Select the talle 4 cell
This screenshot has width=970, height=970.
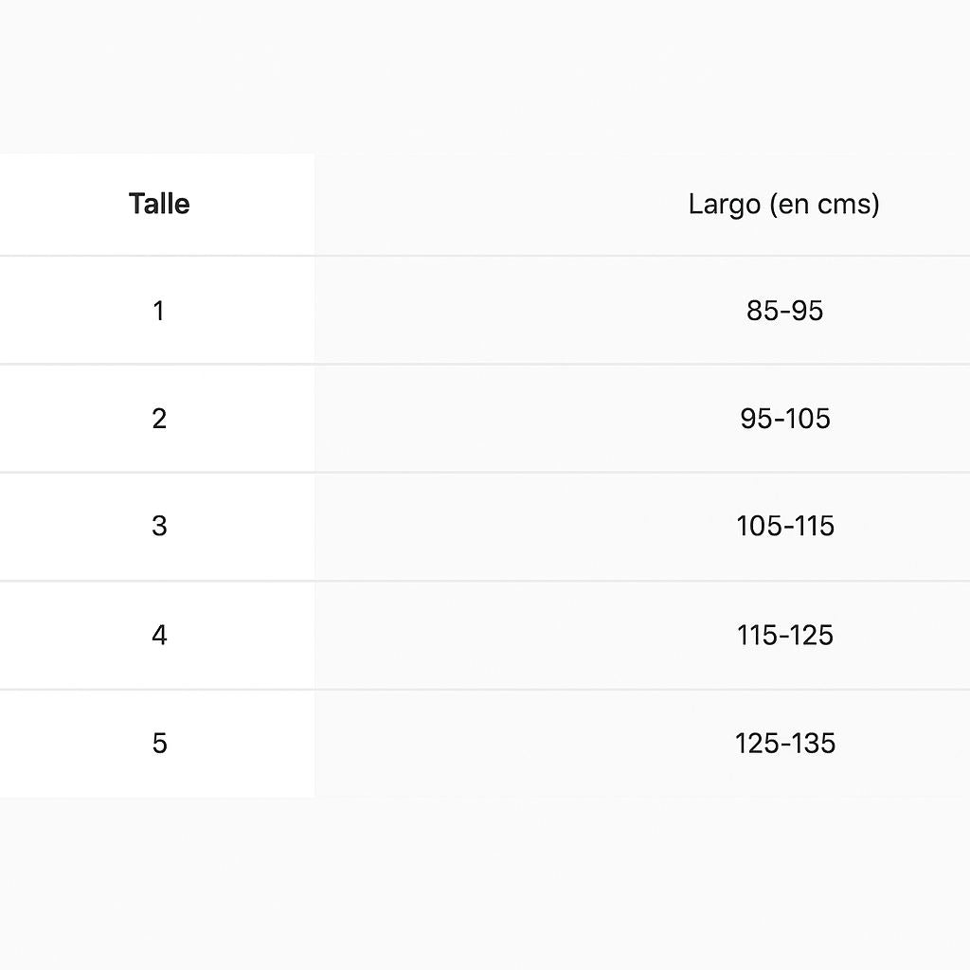[x=158, y=635]
